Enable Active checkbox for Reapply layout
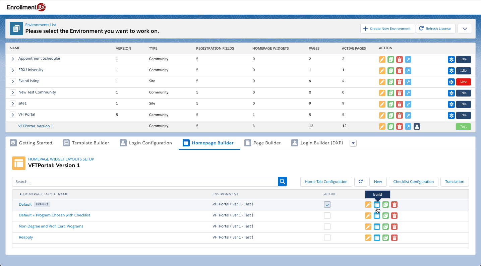The height and width of the screenshot is (266, 481). pos(327,238)
